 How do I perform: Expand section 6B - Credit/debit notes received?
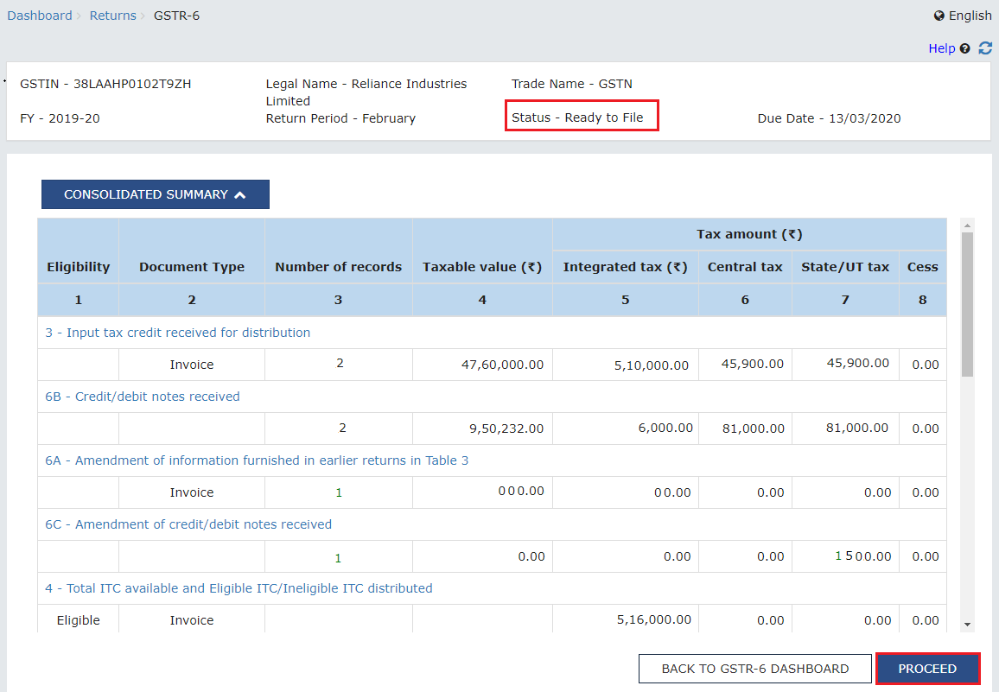click(x=142, y=396)
